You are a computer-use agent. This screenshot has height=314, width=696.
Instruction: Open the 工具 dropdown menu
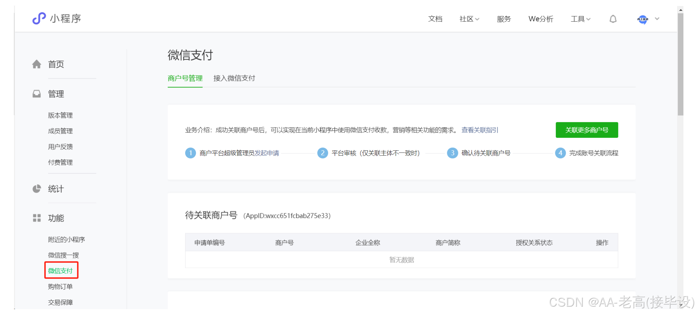click(x=580, y=19)
